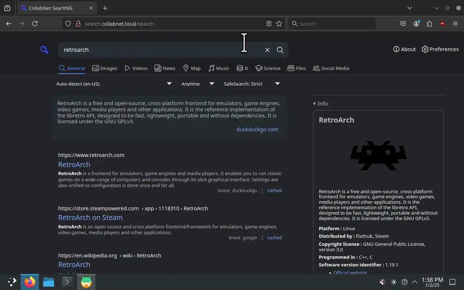The height and width of the screenshot is (290, 464).
Task: Show connection lock info icon
Action: (78, 24)
